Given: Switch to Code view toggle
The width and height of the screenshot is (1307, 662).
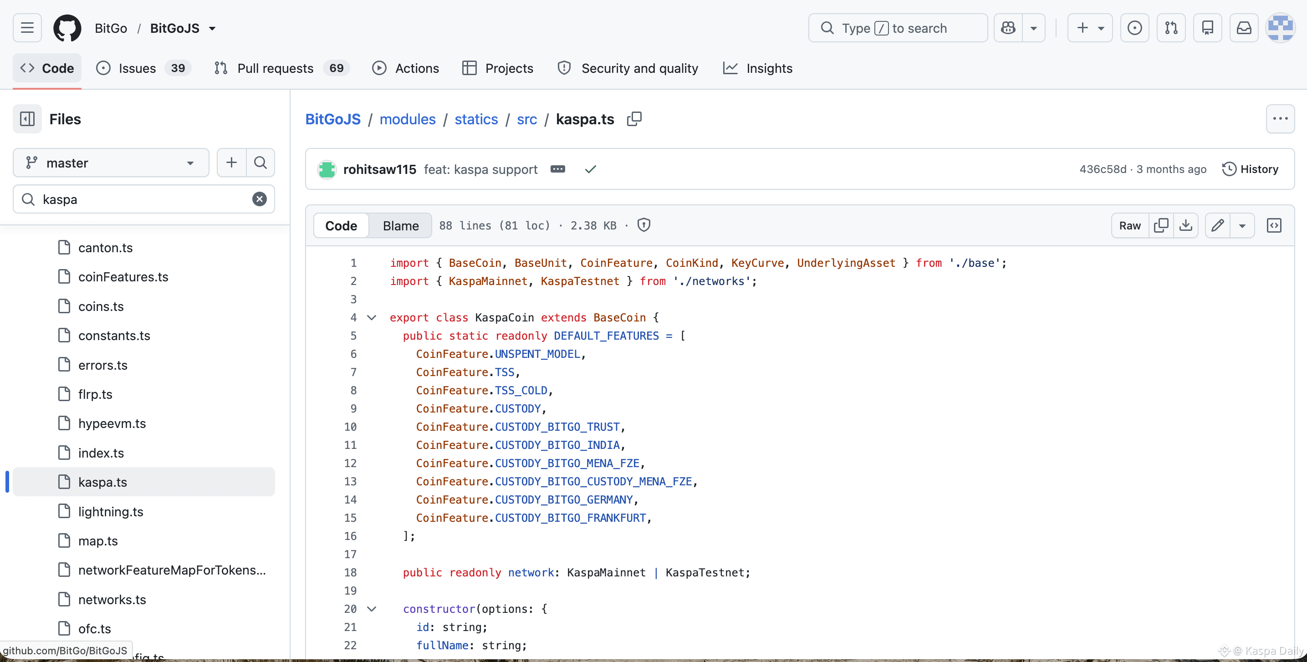Looking at the screenshot, I should (341, 226).
